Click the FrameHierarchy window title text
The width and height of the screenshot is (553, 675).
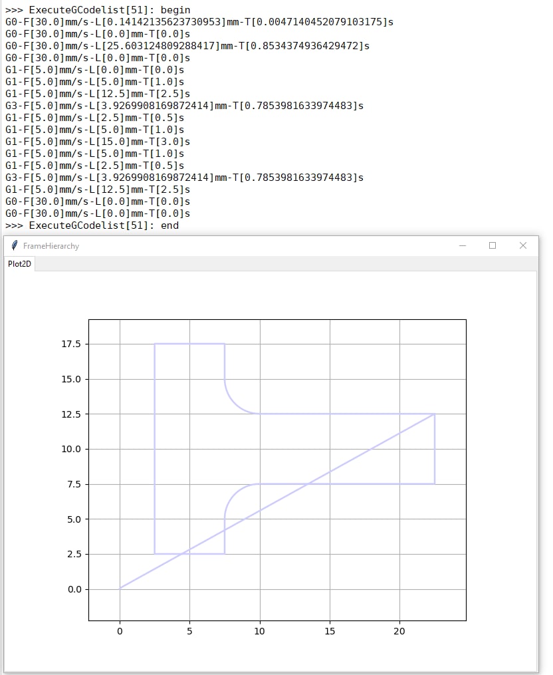tap(51, 246)
